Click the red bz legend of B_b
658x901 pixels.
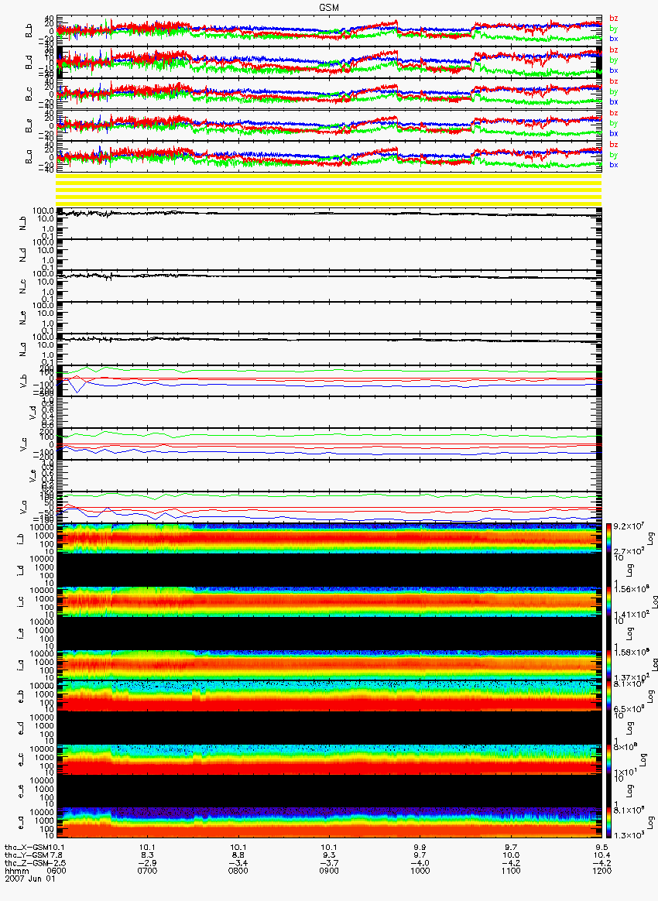(x=613, y=19)
